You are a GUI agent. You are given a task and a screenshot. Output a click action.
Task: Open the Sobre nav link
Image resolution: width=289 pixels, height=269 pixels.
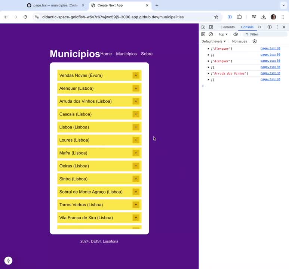(x=147, y=54)
